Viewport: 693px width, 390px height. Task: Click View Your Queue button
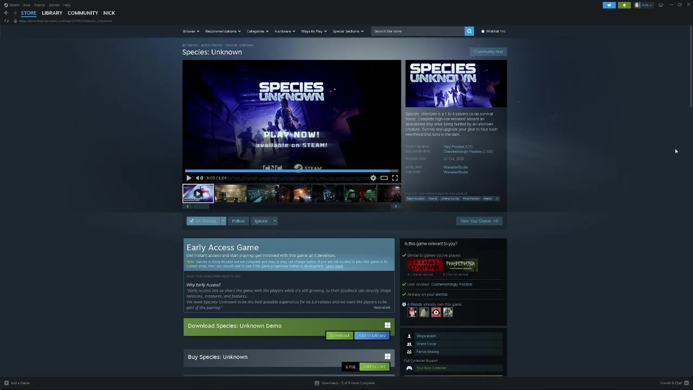point(479,221)
